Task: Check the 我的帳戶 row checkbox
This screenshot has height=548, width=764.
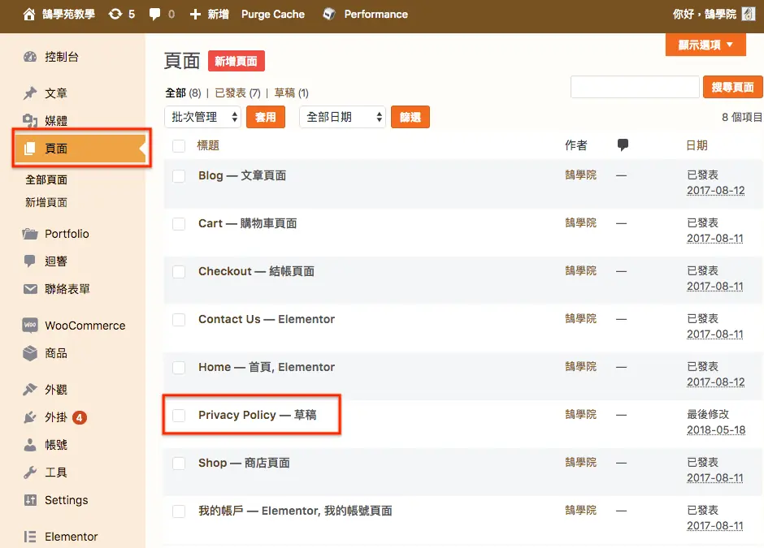Action: 179,511
